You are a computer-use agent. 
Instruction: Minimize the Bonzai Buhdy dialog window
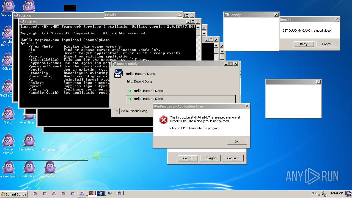tap(226, 64)
